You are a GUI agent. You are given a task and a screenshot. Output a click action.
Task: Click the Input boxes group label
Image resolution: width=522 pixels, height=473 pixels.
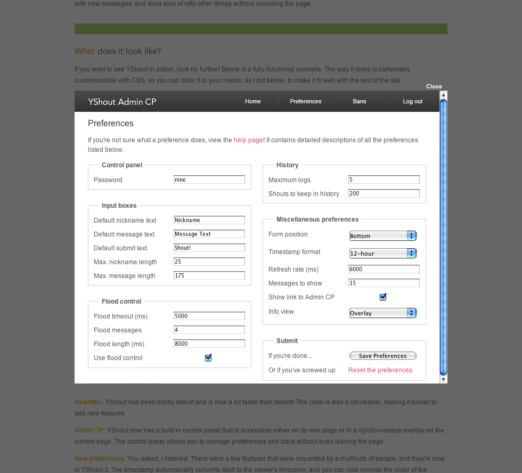point(119,206)
